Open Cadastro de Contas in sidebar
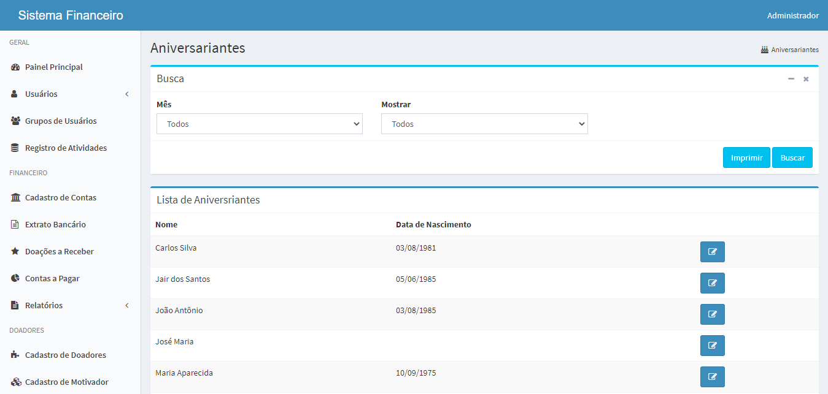The height and width of the screenshot is (394, 828). 60,197
